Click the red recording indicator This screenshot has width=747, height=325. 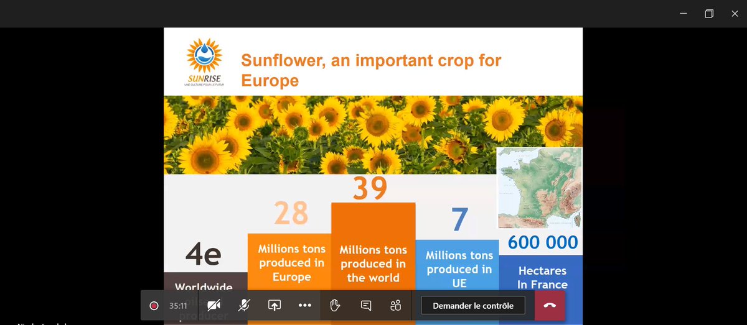click(x=154, y=306)
